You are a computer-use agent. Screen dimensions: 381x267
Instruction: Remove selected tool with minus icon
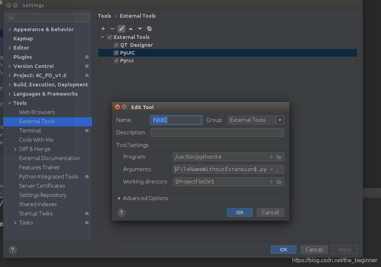(112, 29)
